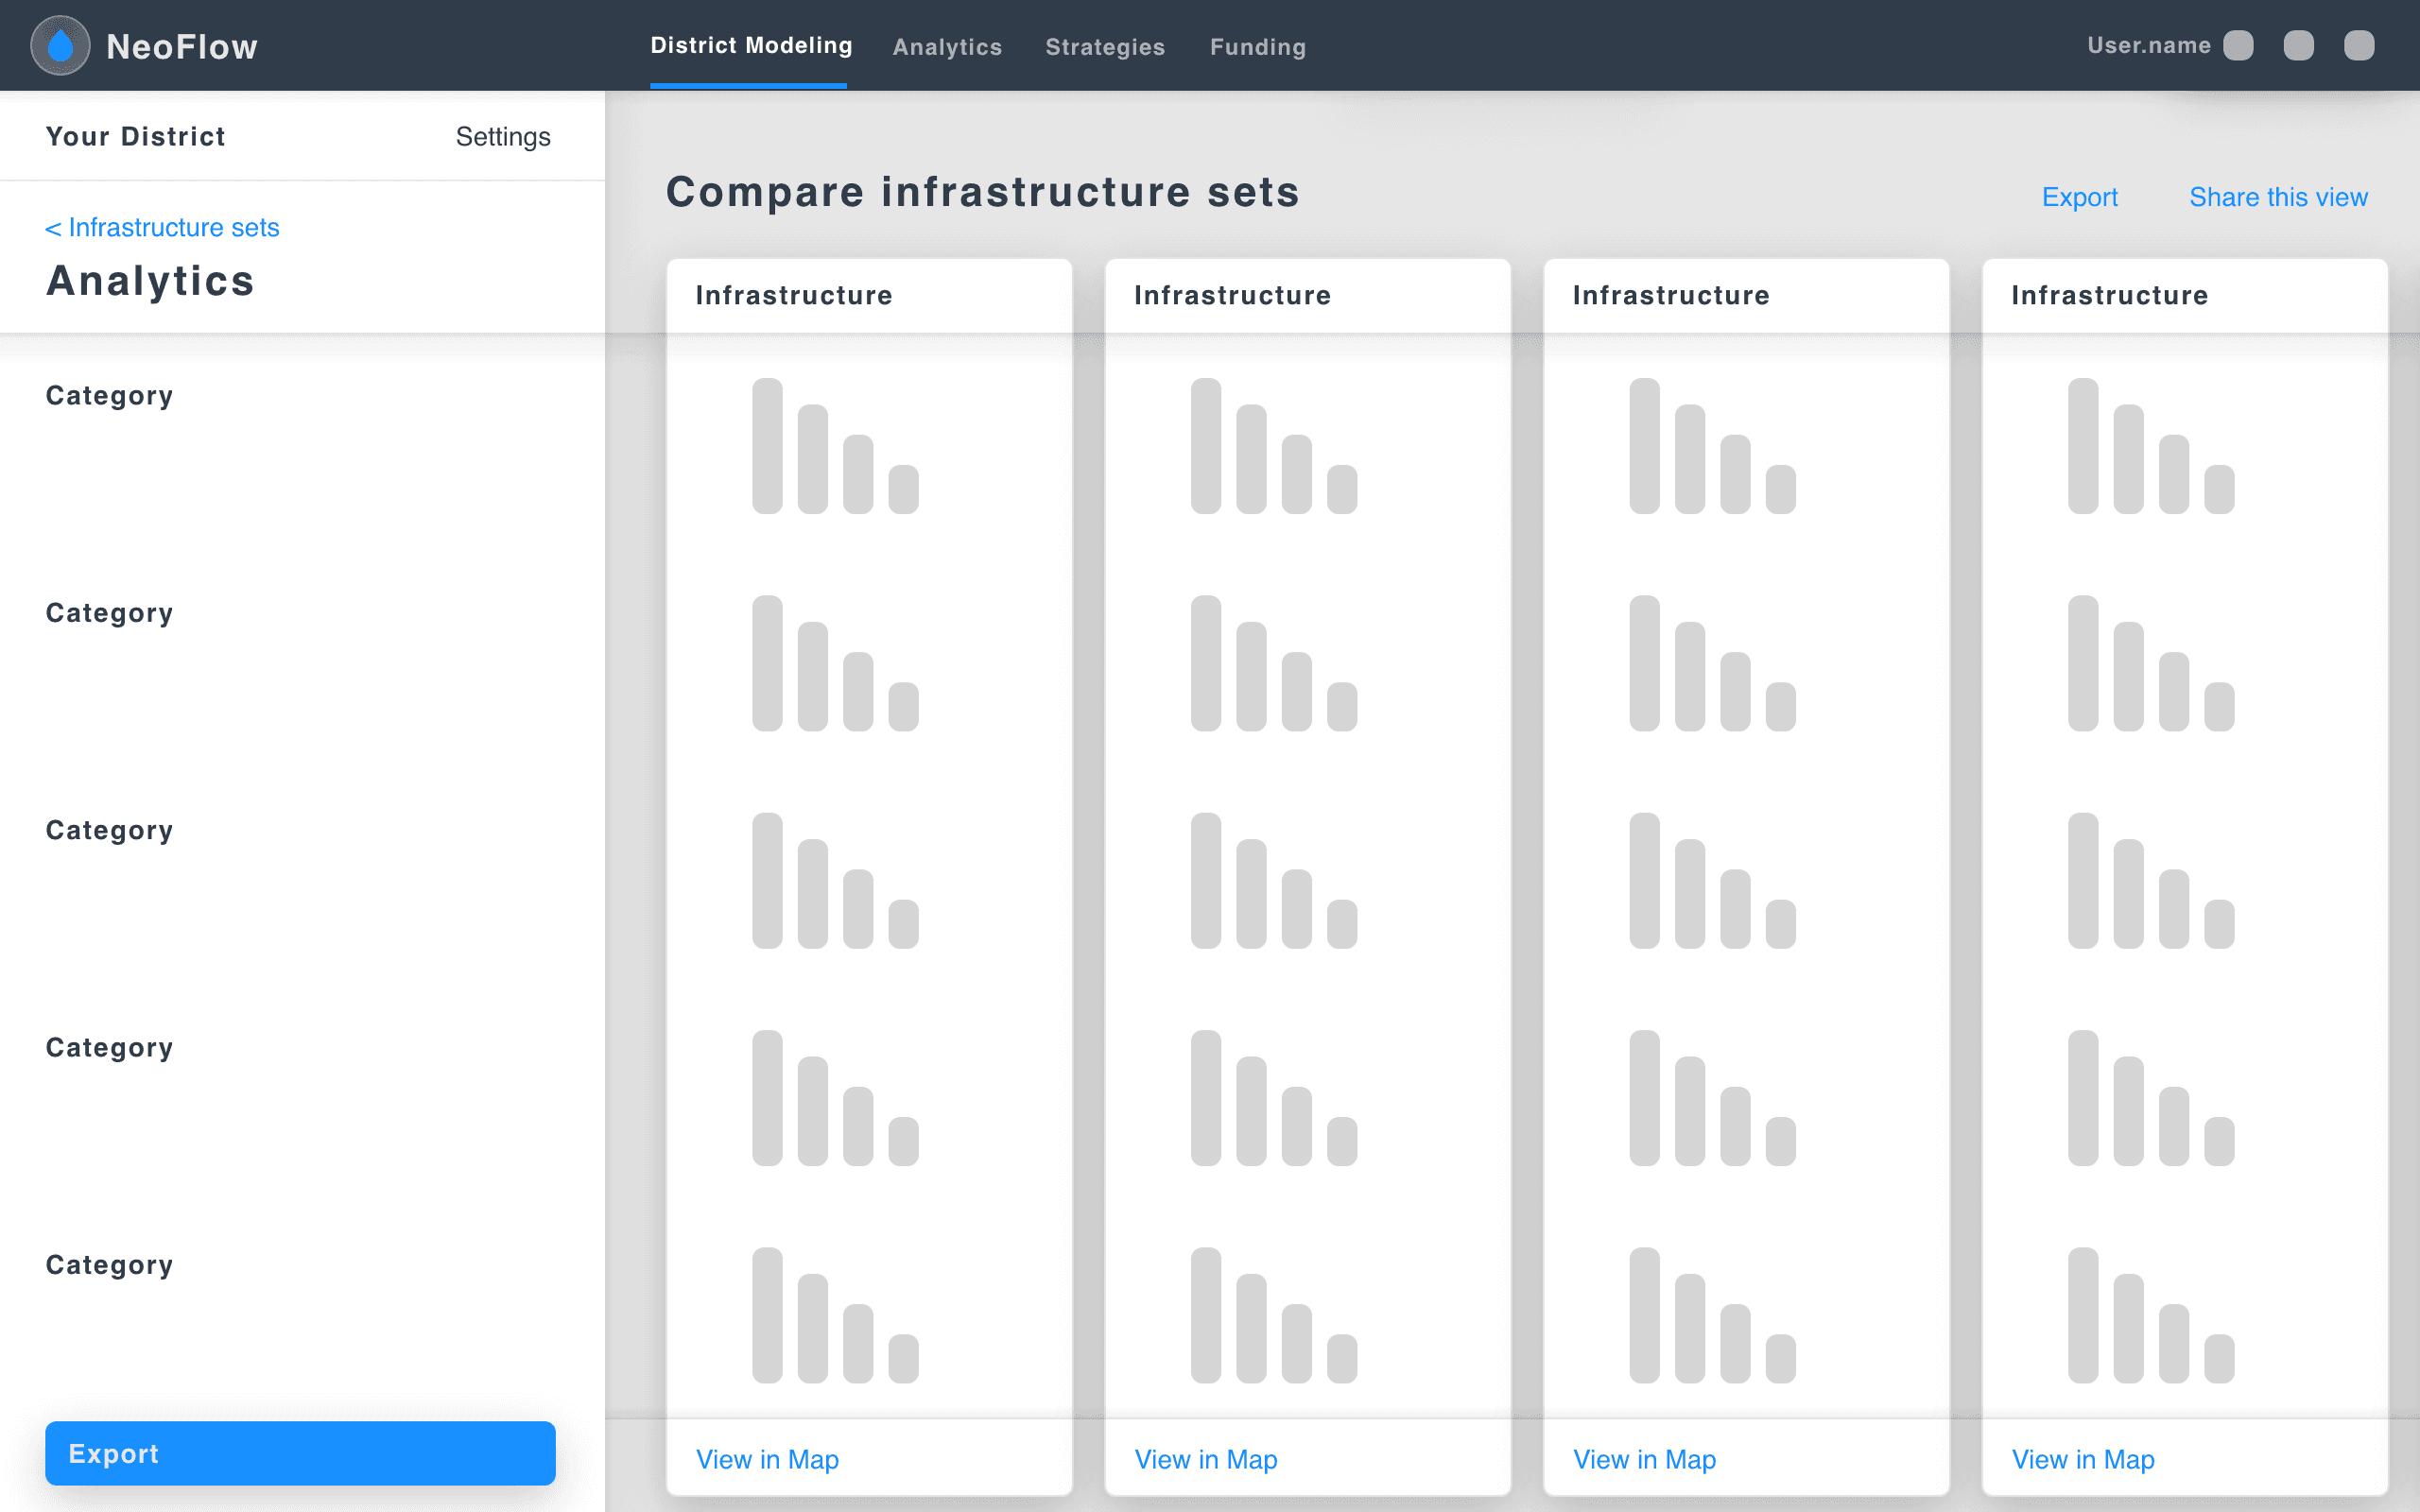
Task: Click fourth card's bottom bar chart
Action: tap(2151, 1315)
